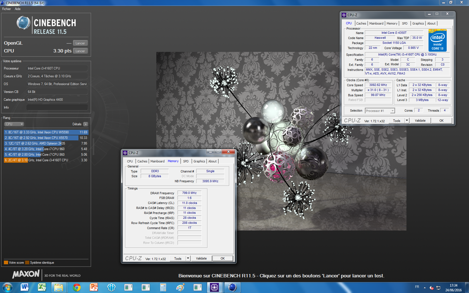Click the CPU-Z title icon in CPU window
The image size is (469, 293).
pos(344,15)
